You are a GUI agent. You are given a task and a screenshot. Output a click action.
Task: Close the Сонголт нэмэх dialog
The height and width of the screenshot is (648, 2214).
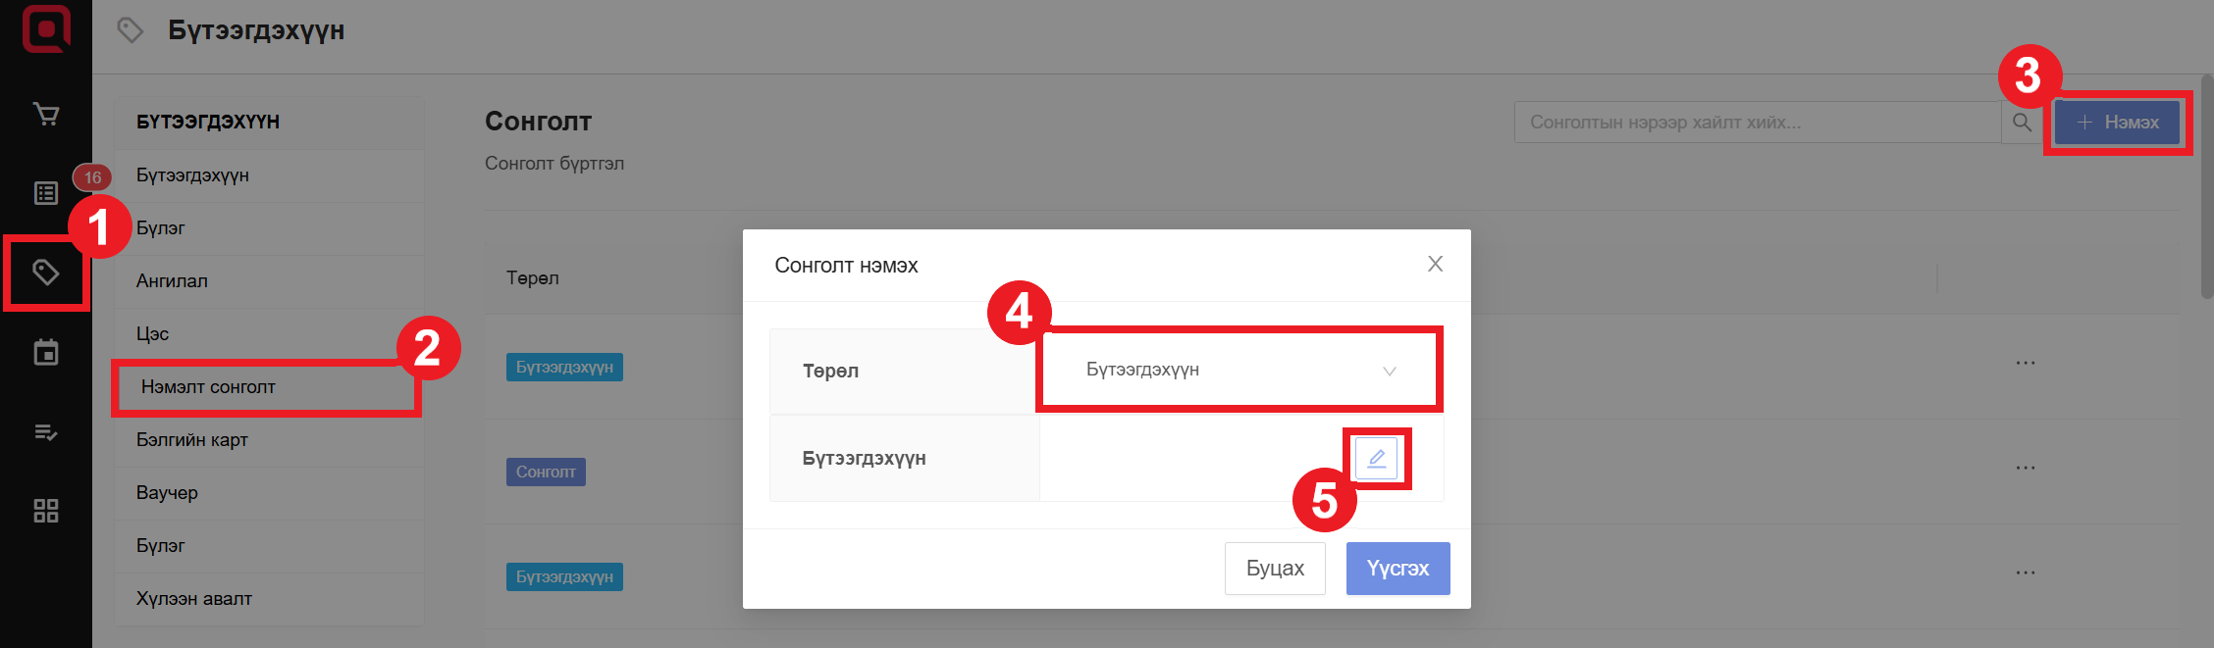[1435, 264]
